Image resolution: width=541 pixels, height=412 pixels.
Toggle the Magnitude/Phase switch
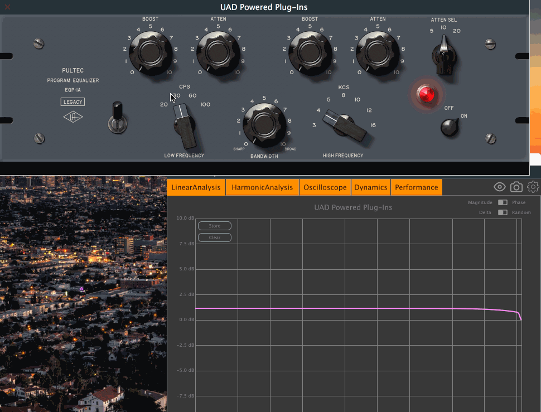tap(503, 203)
